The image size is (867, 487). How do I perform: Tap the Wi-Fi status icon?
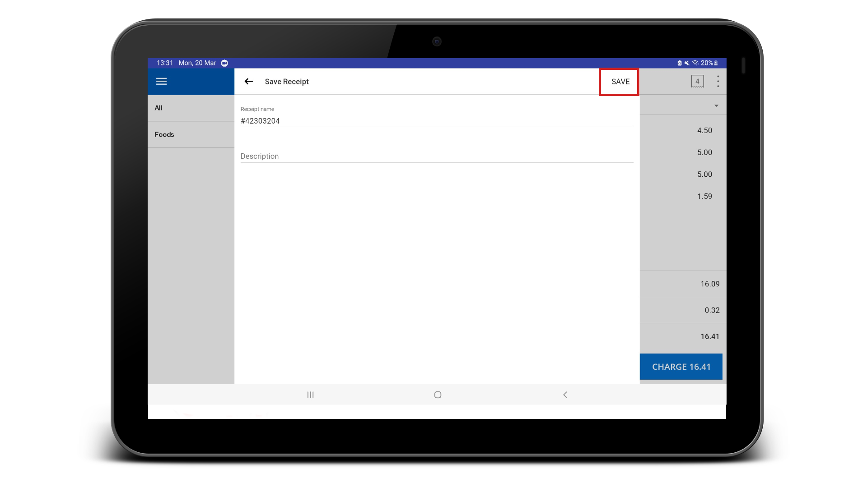click(695, 63)
